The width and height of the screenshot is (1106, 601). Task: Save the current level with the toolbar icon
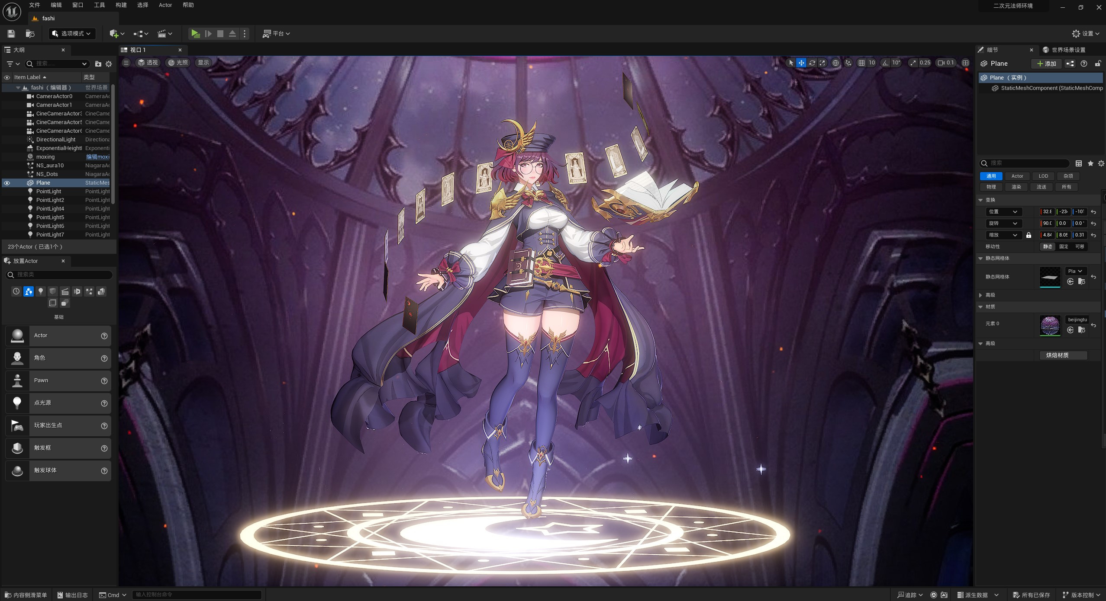(x=11, y=33)
